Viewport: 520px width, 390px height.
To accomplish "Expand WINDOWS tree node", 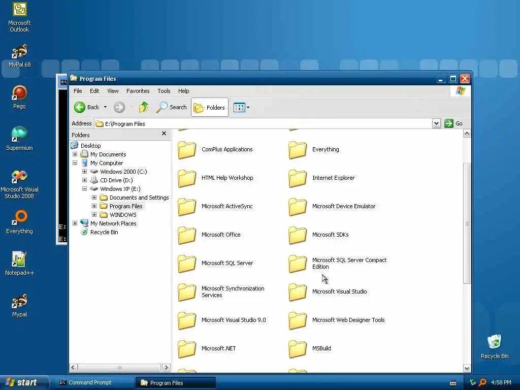I will [x=94, y=215].
